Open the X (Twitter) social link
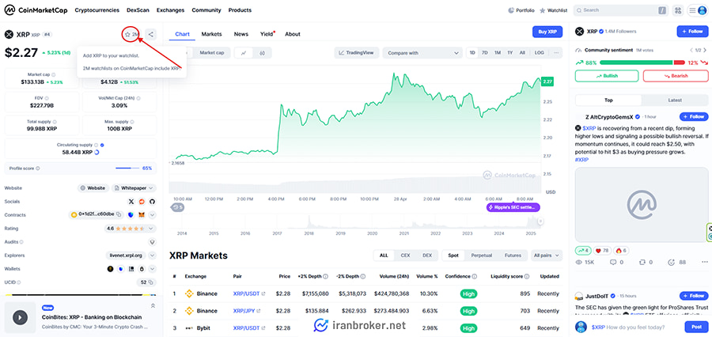This screenshot has width=712, height=337. (131, 201)
